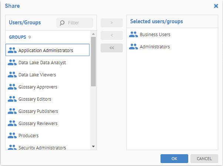223x166 pixels.
Task: Choose Glossary Publishers from the list
Action: click(x=38, y=111)
